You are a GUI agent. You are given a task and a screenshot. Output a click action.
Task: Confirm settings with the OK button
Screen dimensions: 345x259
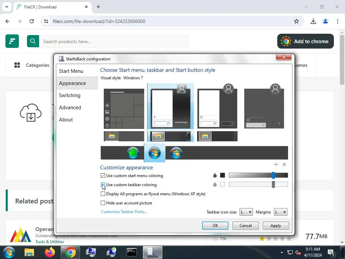(215, 226)
